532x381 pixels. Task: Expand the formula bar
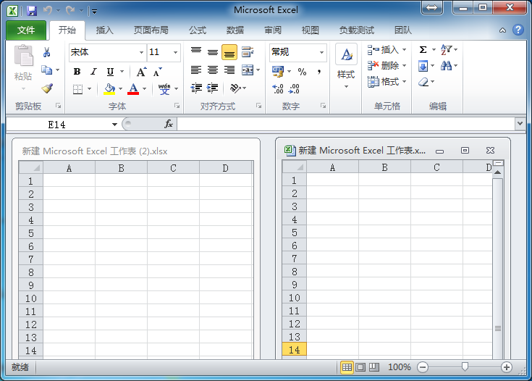pyautogui.click(x=520, y=124)
